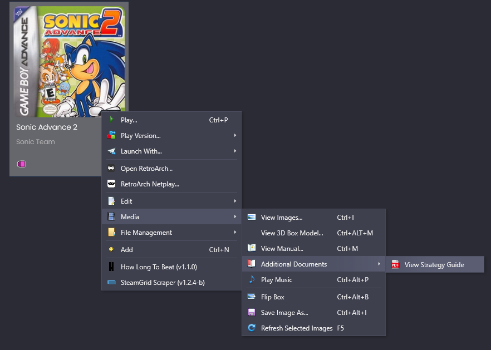Select SteamGrid Scraper (v1.2.4-b) entry
Viewport: 491px width, 350px height.
[171, 282]
